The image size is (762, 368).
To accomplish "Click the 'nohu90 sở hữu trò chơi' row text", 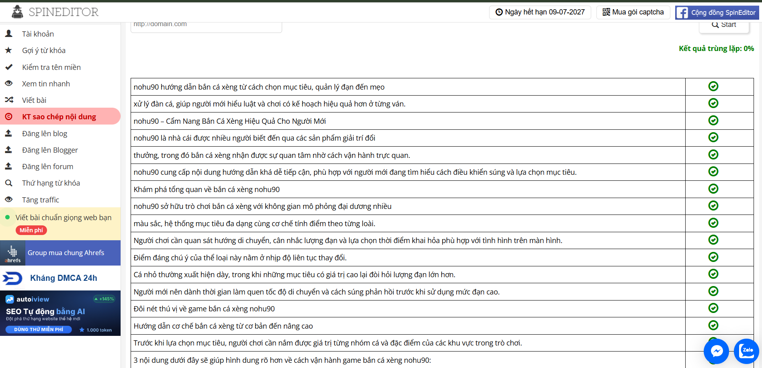I will [x=262, y=206].
